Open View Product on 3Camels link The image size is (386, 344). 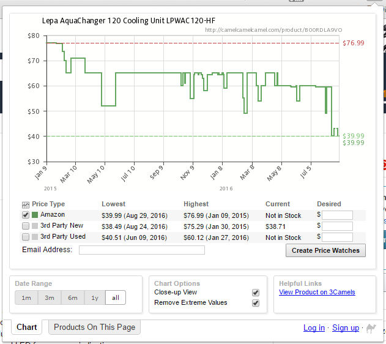coord(317,293)
